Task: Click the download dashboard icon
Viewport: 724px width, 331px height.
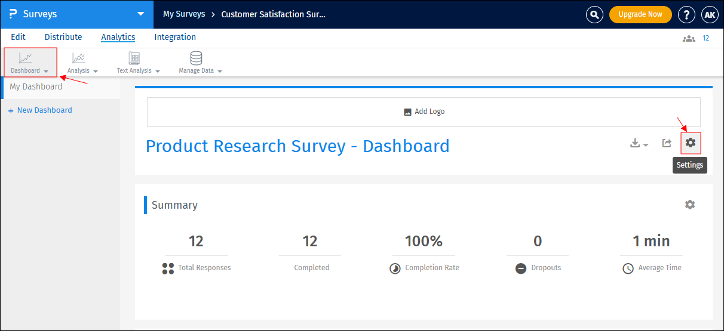Action: 635,143
